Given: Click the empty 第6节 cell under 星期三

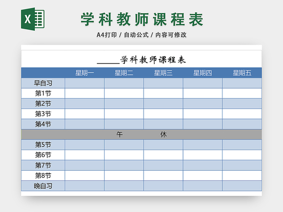Looking at the screenshot, I should tap(163, 155).
